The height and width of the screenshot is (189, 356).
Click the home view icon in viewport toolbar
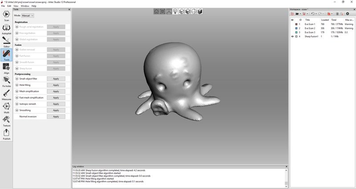(x=156, y=12)
